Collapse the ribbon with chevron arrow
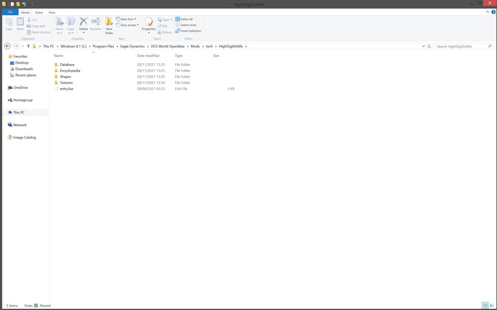 (488, 12)
